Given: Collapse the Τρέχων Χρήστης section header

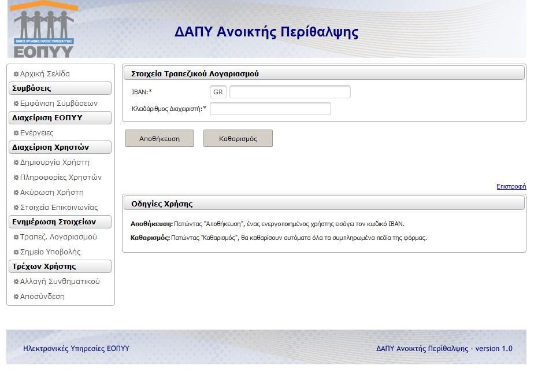Looking at the screenshot, I should click(60, 267).
